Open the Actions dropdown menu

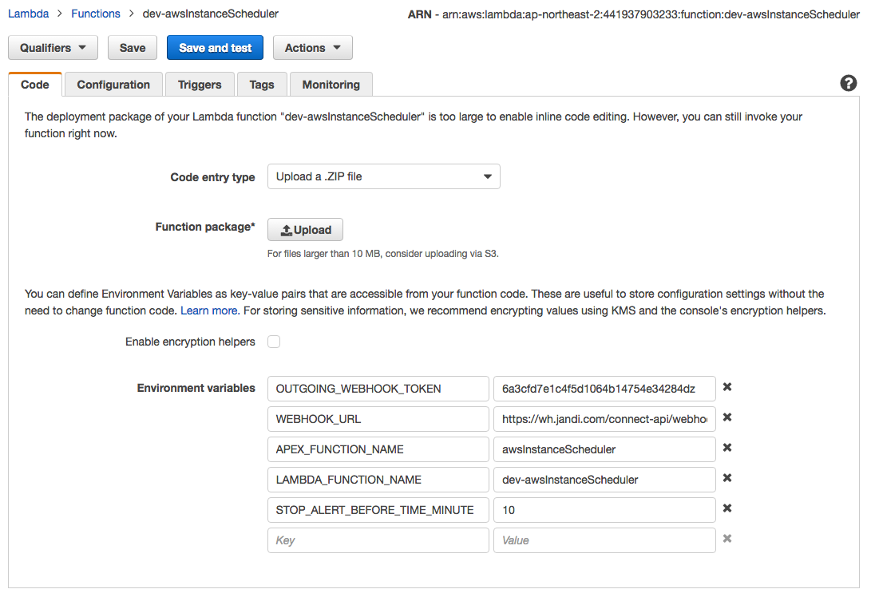pyautogui.click(x=312, y=48)
